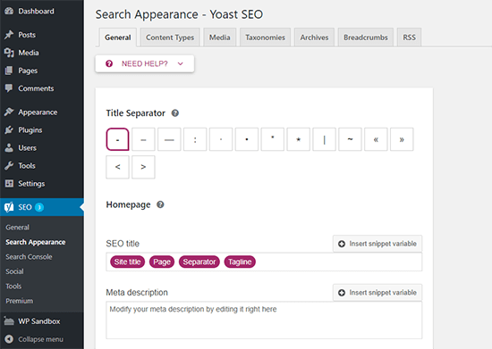Viewport: 492px width, 349px height.
Task: Open Premium submenu item
Action: point(19,301)
